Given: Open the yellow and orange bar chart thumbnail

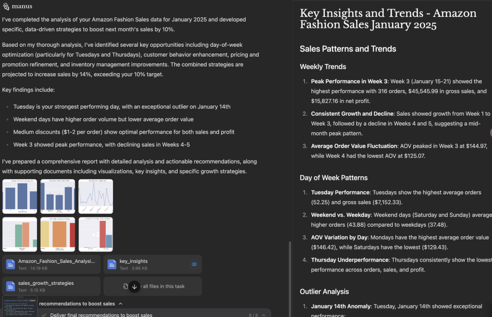Looking at the screenshot, I should (x=57, y=234).
